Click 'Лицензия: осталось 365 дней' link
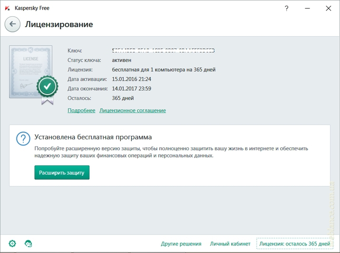340x253 pixels. click(x=295, y=243)
